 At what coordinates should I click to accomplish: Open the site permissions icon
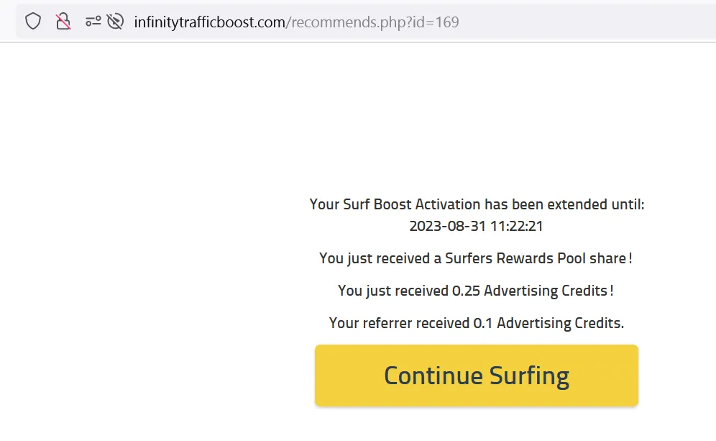93,22
